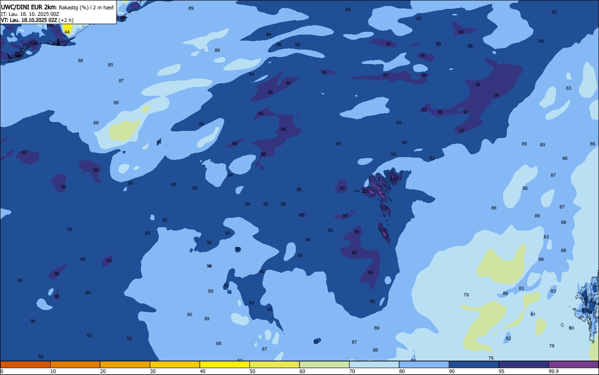The width and height of the screenshot is (599, 375).
Task: Click the 95–99.9 navy legend swatch
Action: 524,364
